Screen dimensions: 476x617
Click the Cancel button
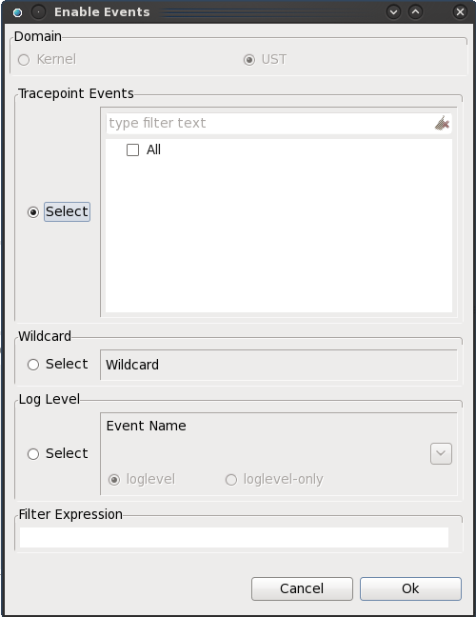tap(302, 588)
